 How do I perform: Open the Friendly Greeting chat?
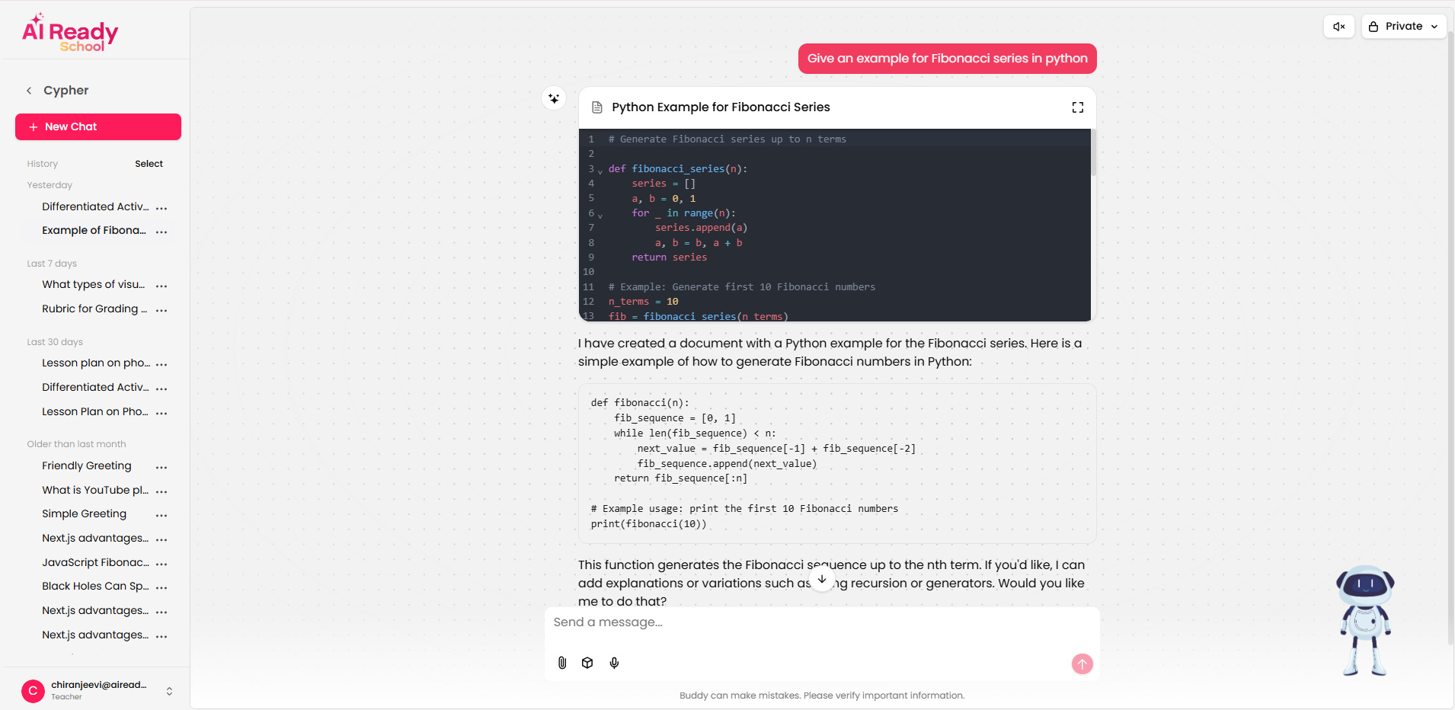pos(87,465)
